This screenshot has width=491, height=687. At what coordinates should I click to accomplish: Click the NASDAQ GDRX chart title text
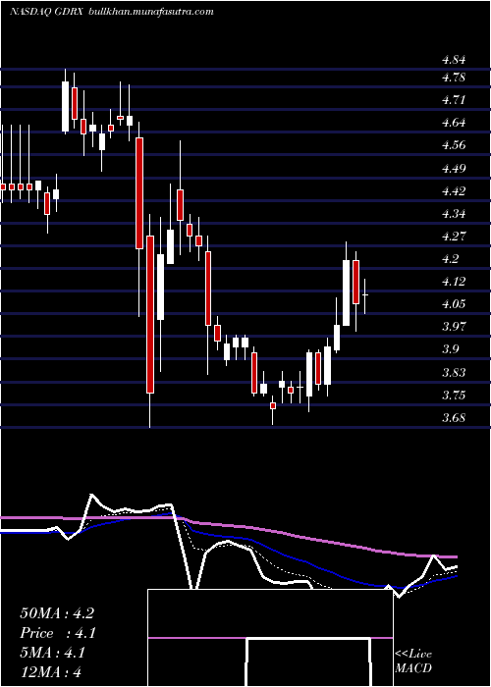pyautogui.click(x=47, y=12)
